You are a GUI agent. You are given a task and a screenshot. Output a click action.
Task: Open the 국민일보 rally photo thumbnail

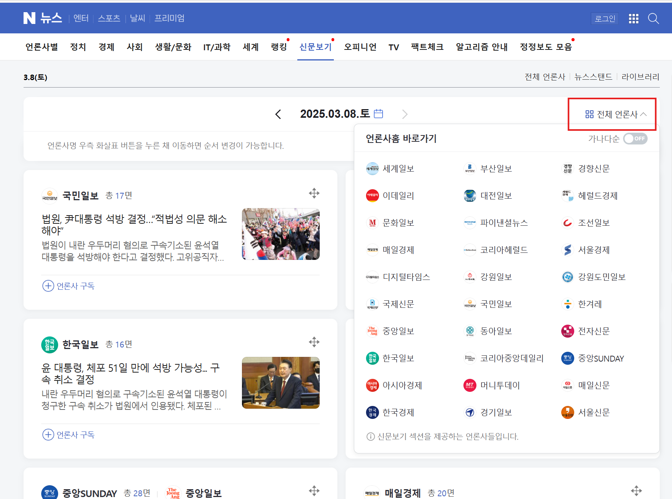281,234
